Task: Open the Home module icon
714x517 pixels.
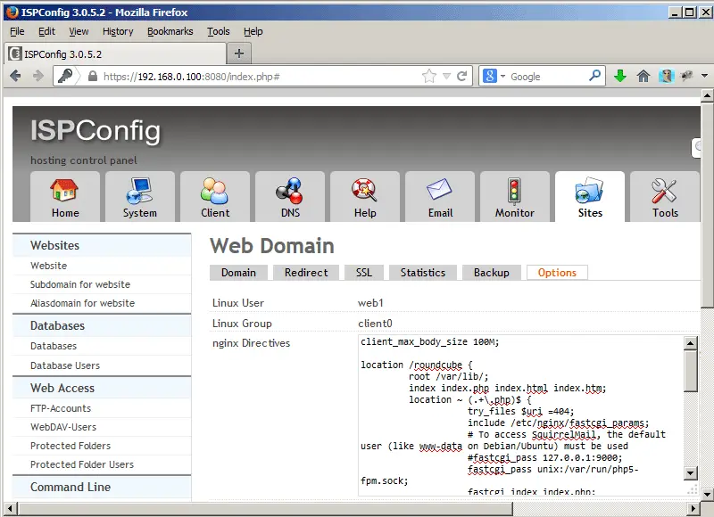Action: pyautogui.click(x=65, y=197)
